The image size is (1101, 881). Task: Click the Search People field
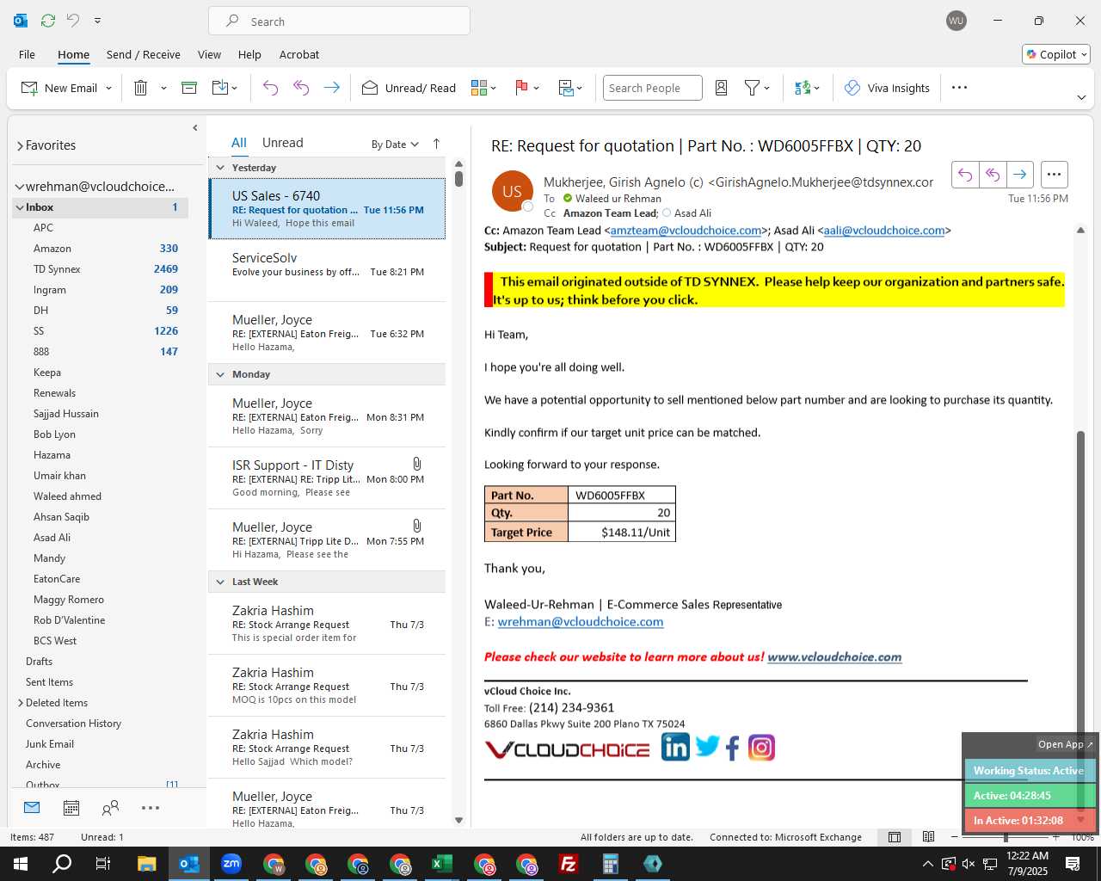click(652, 88)
